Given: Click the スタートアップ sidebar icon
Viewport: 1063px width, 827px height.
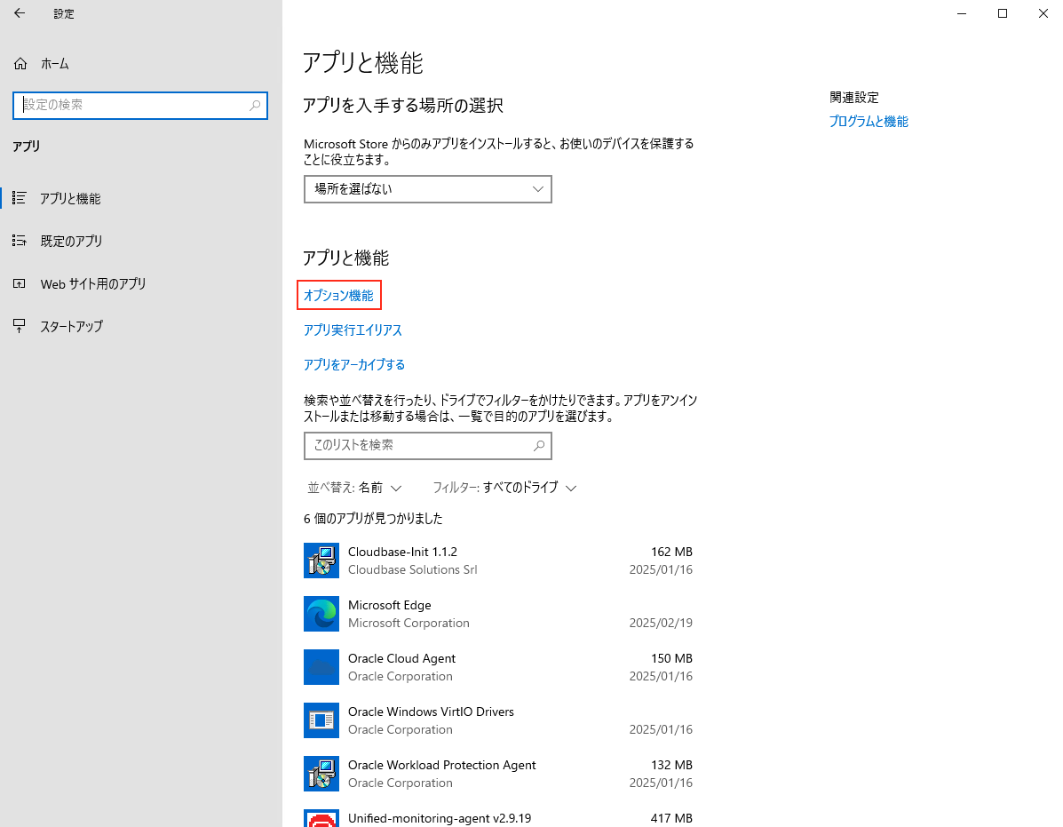Looking at the screenshot, I should click(x=20, y=326).
